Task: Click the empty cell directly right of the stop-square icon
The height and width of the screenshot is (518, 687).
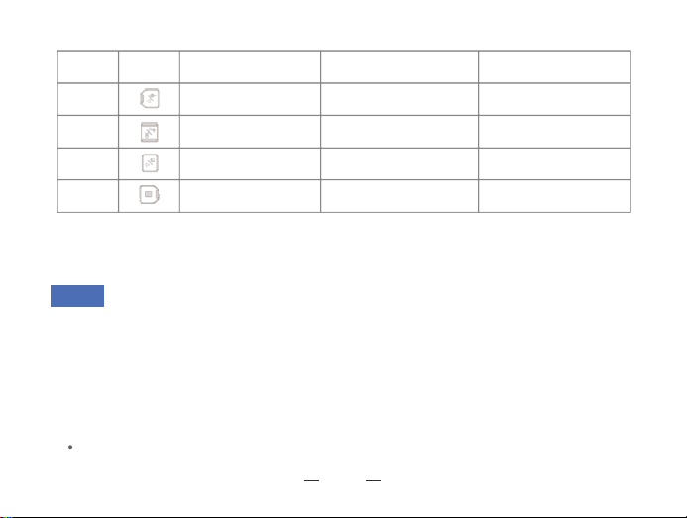Action: pyautogui.click(x=250, y=196)
